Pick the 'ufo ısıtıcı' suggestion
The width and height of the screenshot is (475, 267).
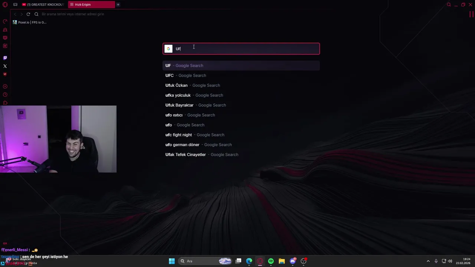pyautogui.click(x=241, y=115)
